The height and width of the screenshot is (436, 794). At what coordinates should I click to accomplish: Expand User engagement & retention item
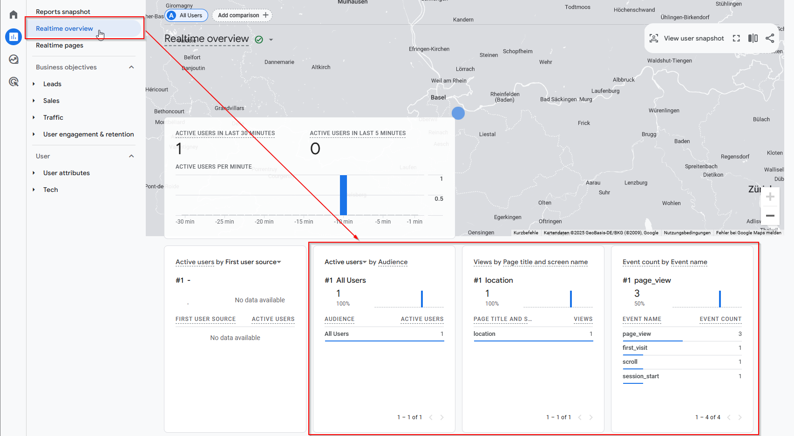point(34,134)
